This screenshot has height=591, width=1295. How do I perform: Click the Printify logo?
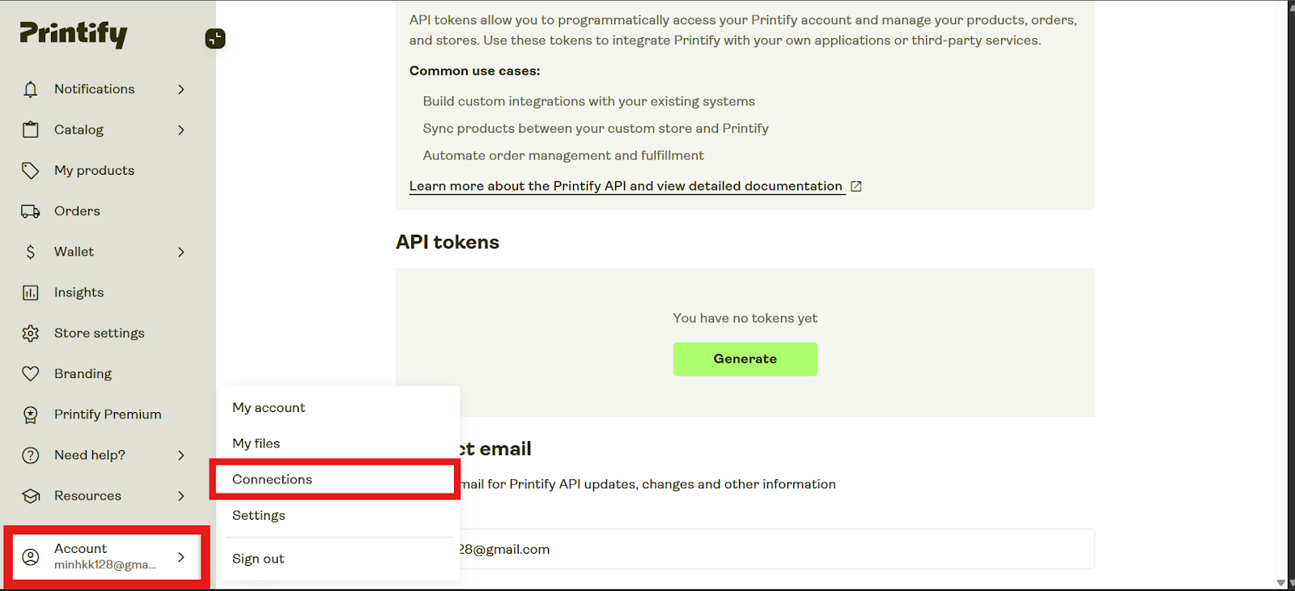click(x=74, y=33)
